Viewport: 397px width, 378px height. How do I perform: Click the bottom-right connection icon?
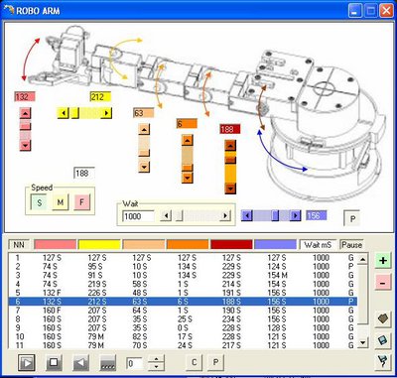(383, 362)
